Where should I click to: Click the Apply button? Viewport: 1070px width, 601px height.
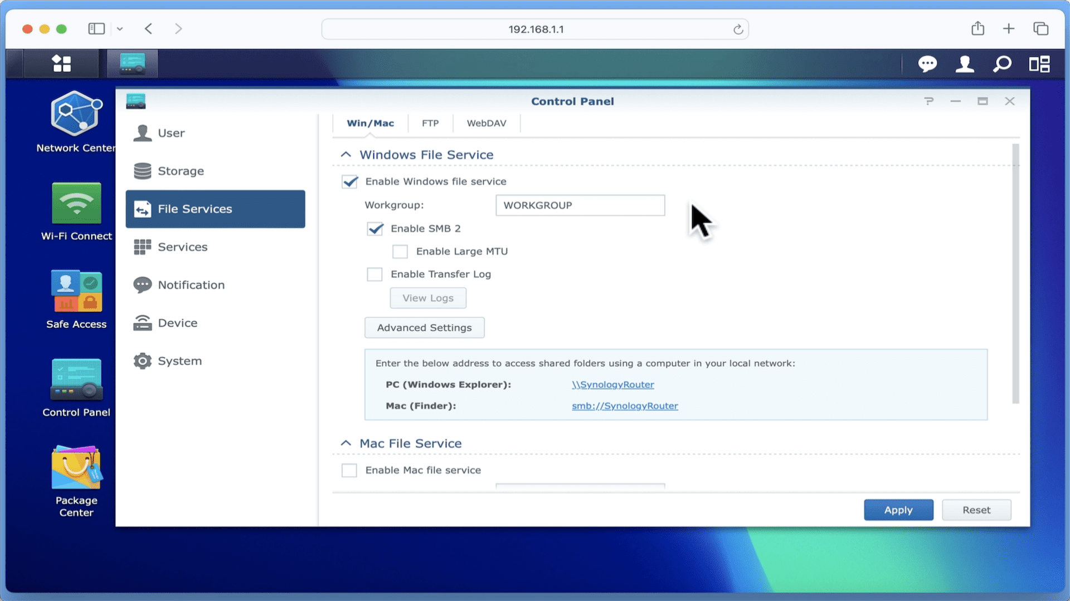coord(898,510)
